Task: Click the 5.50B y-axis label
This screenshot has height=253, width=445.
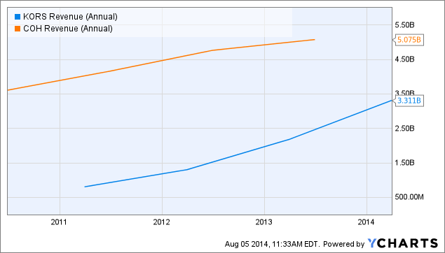Action: point(404,25)
